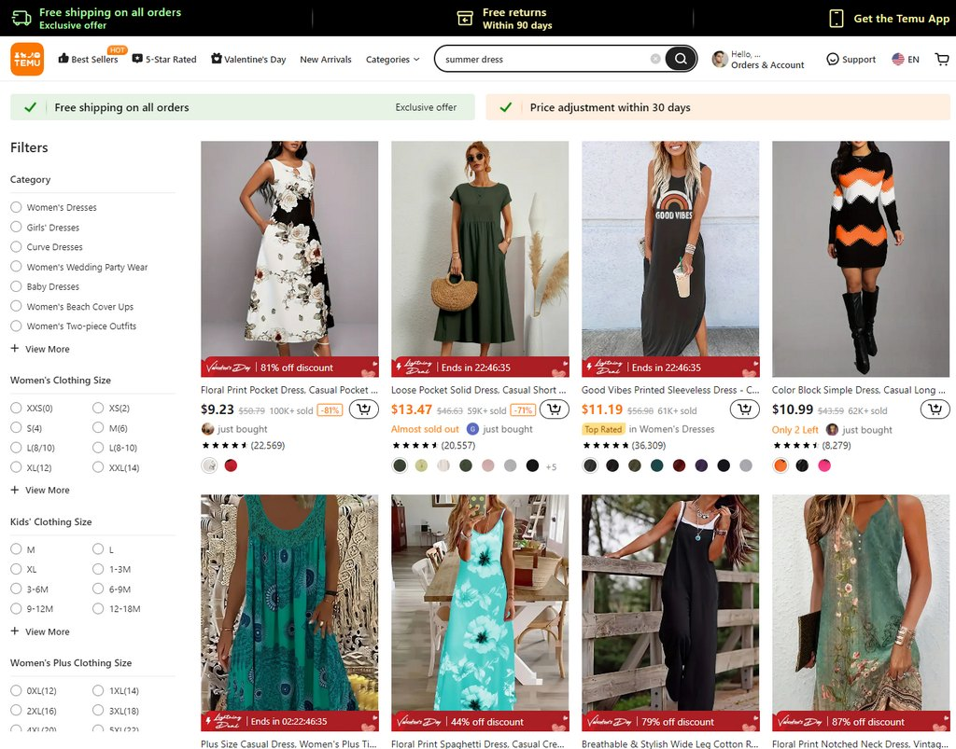Add Good Vibes Printed Dress to cart
The width and height of the screenshot is (956, 749).
coord(744,409)
